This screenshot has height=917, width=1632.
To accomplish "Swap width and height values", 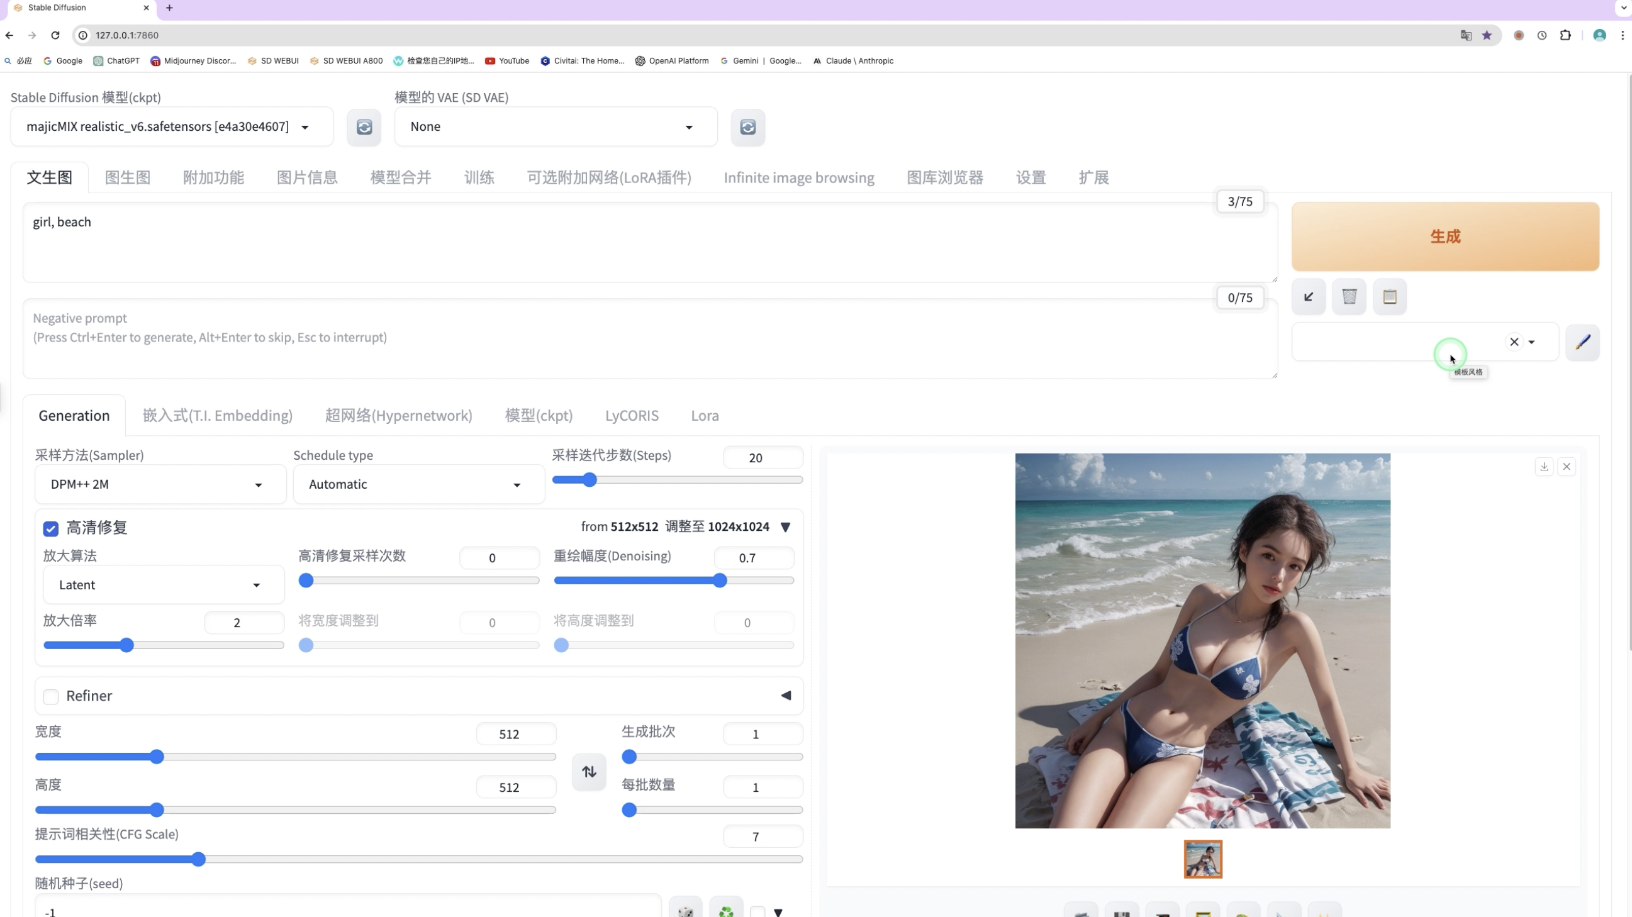I will 588,771.
